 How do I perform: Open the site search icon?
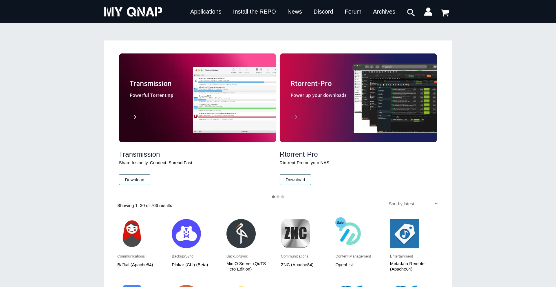[x=411, y=12]
